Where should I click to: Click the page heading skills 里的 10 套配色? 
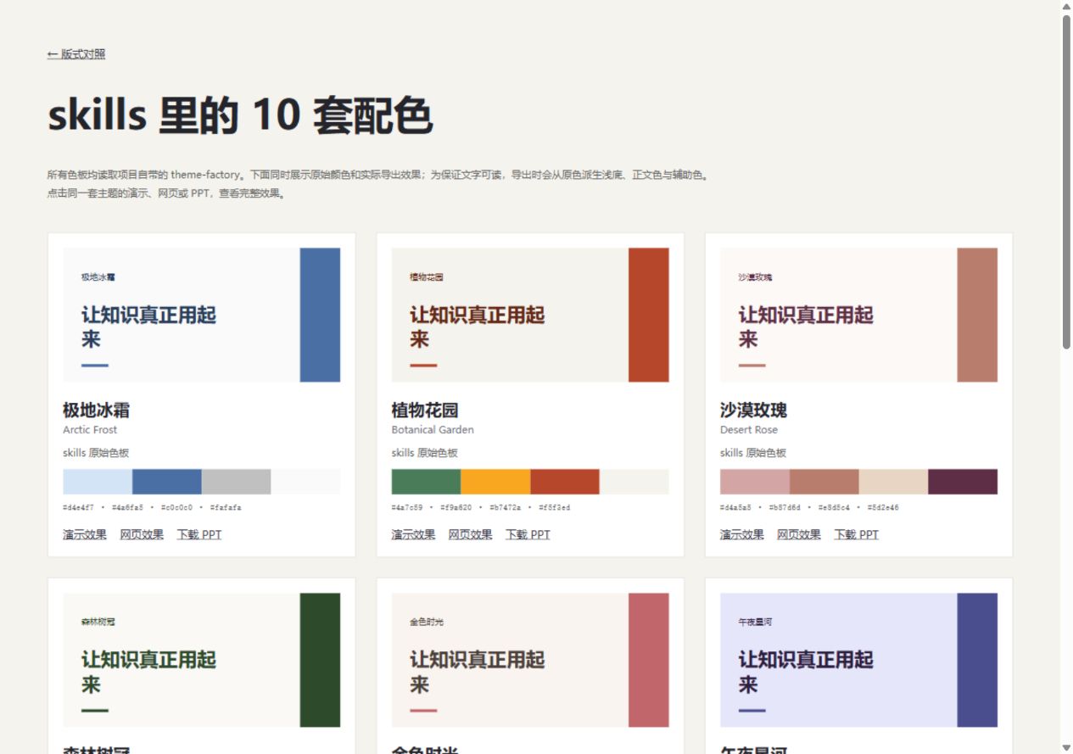(240, 115)
